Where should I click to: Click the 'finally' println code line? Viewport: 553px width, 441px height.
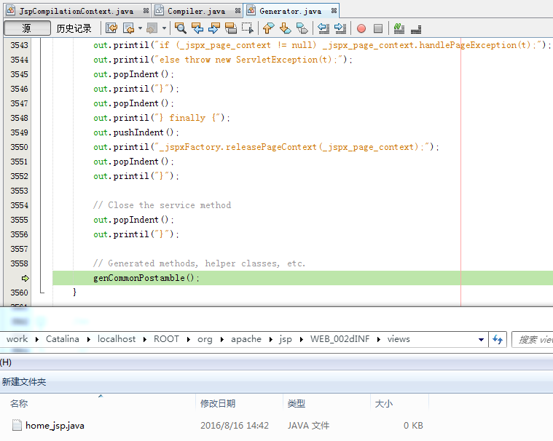click(x=162, y=118)
